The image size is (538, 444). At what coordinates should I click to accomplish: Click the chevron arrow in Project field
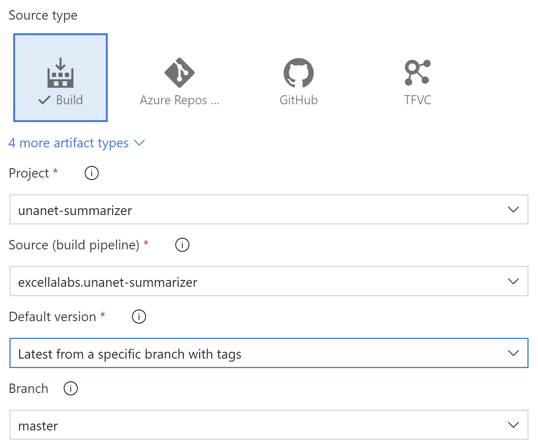[x=513, y=210]
